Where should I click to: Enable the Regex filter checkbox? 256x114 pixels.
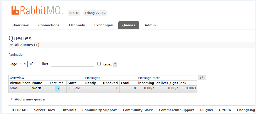point(99,64)
